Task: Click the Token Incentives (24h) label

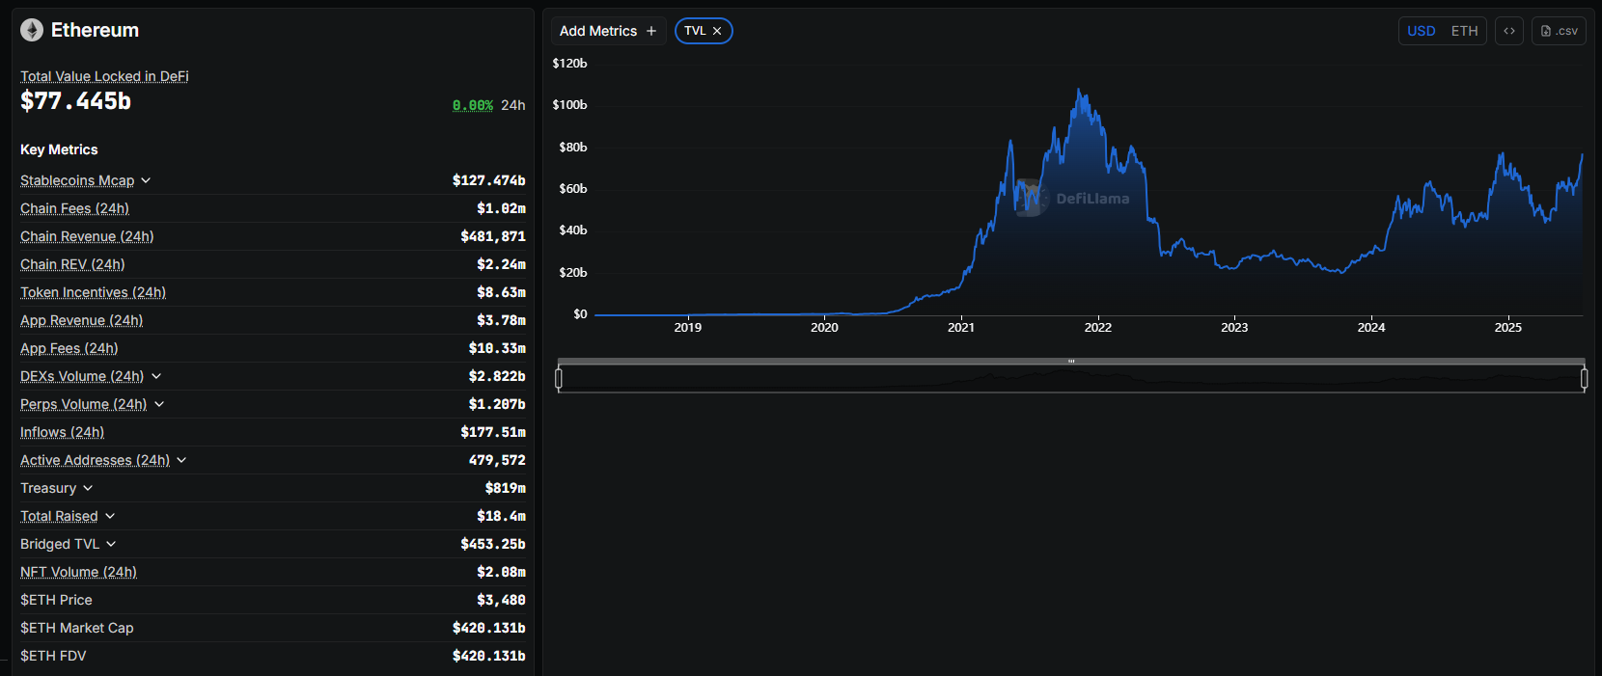Action: point(93,292)
